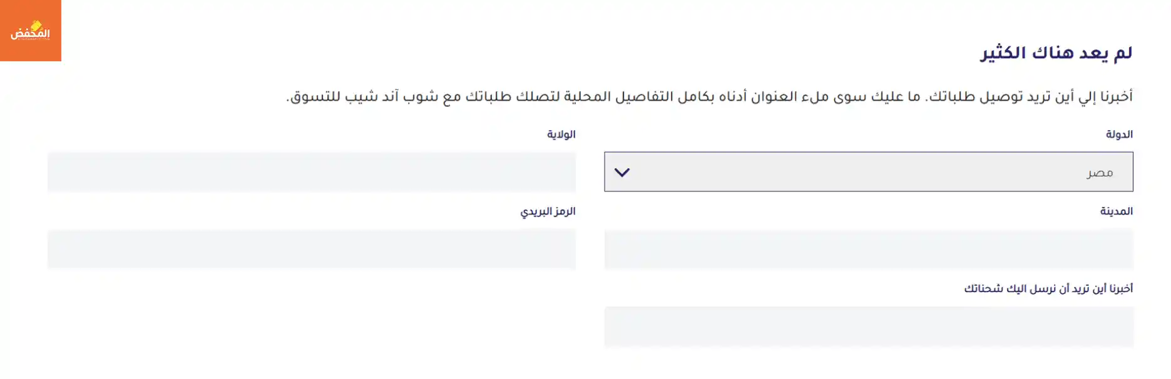Click the heading لم يعد هناك الكثير
Image resolution: width=1171 pixels, height=379 pixels.
tap(1056, 53)
